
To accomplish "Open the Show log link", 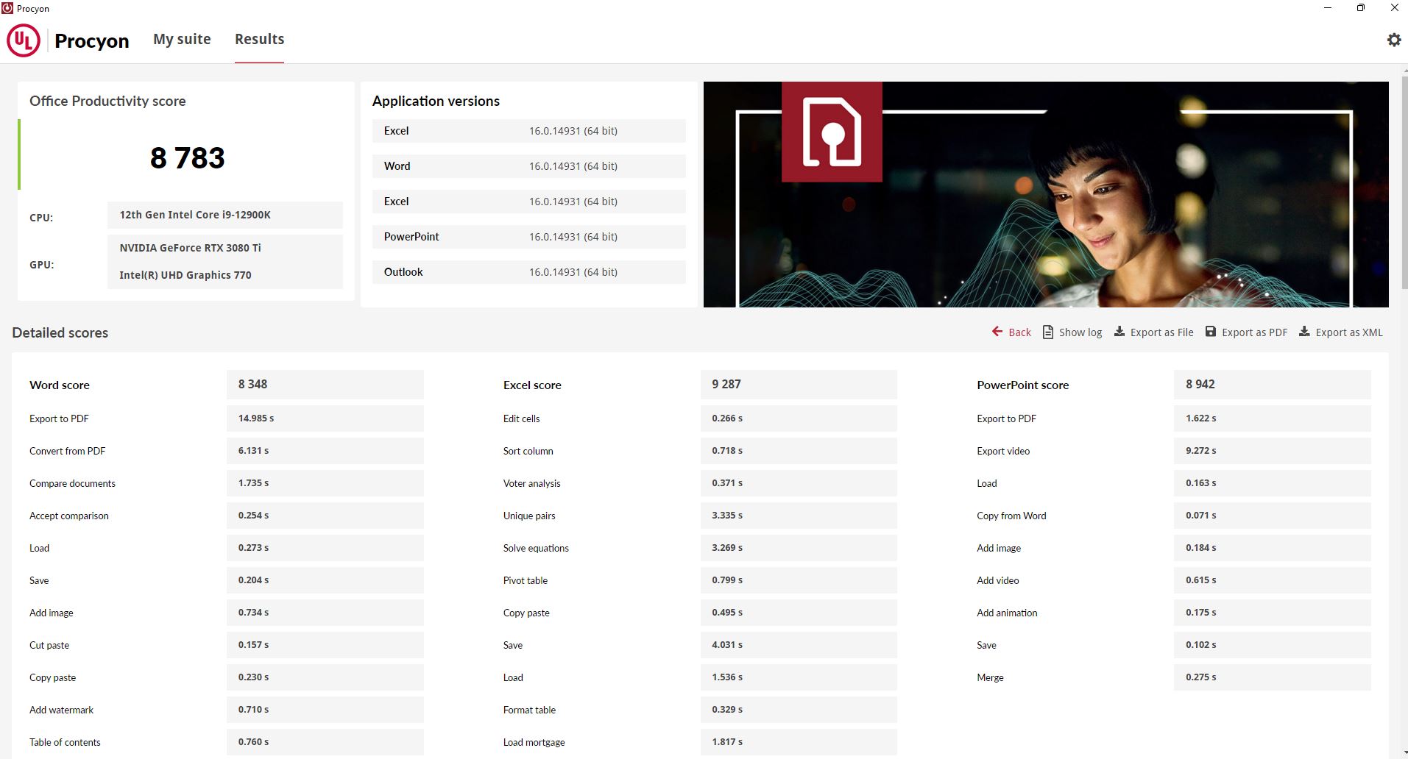I will point(1080,332).
